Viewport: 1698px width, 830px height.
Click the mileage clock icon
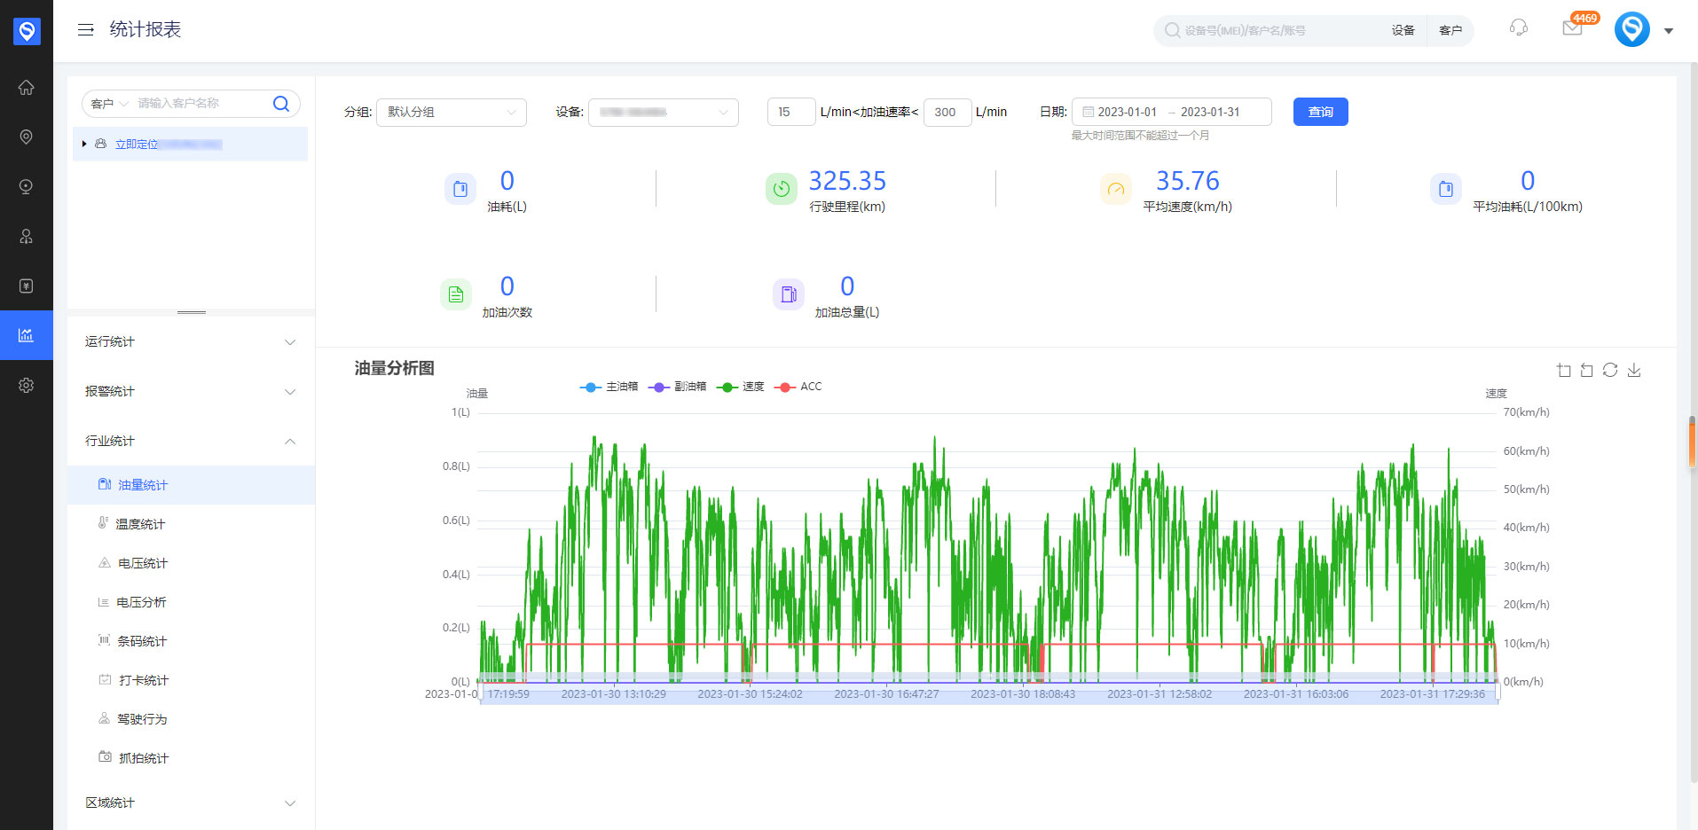tap(782, 189)
